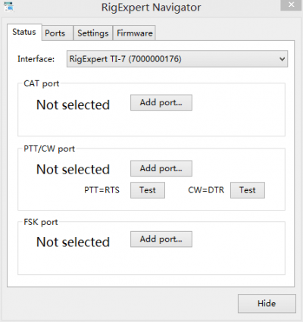Add a port for the CAT port
Viewport: 303px width, 322px height.
[x=161, y=102]
